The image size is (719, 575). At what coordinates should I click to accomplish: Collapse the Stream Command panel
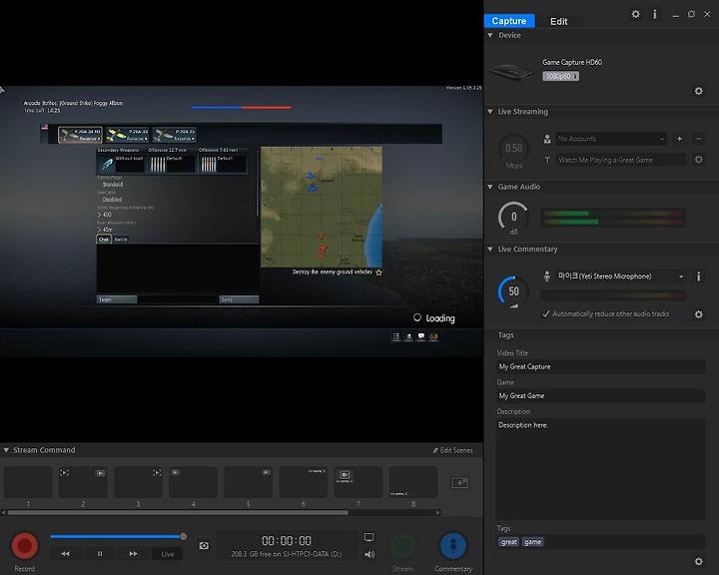pyautogui.click(x=6, y=450)
